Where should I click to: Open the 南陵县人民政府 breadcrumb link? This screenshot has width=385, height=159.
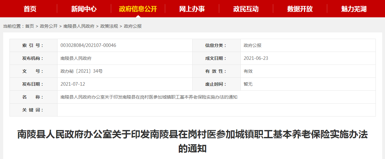coord(79,26)
